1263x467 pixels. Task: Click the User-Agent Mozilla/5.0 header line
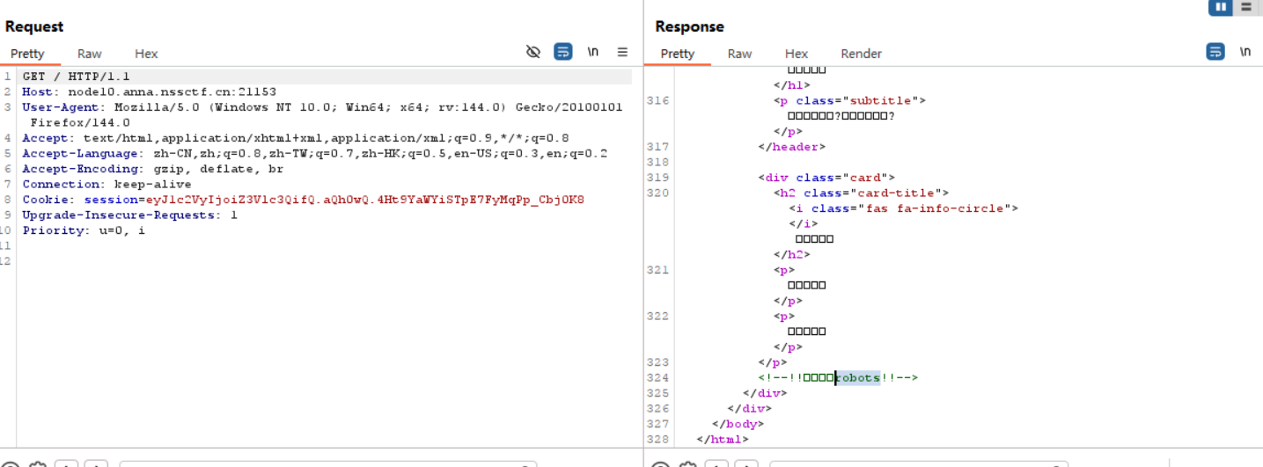pyautogui.click(x=322, y=107)
